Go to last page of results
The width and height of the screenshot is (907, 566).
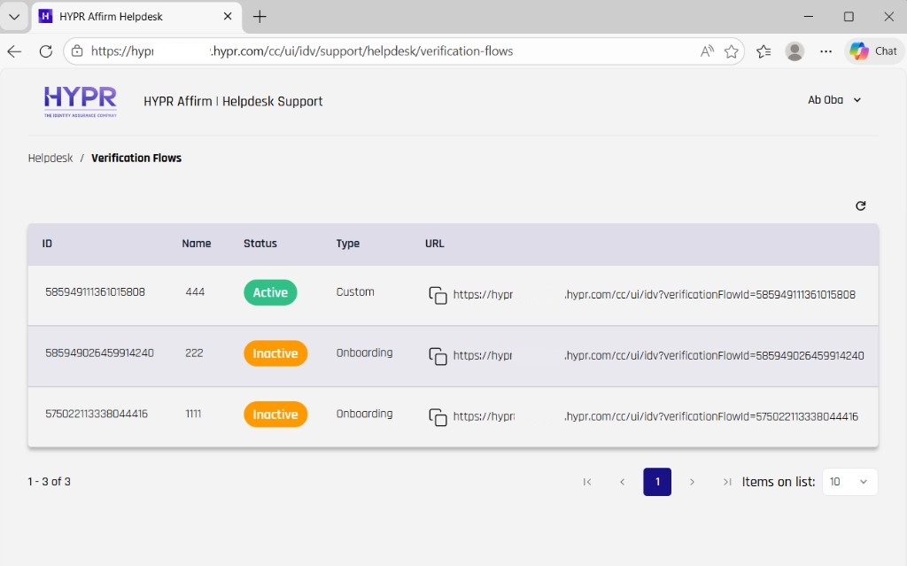point(726,482)
